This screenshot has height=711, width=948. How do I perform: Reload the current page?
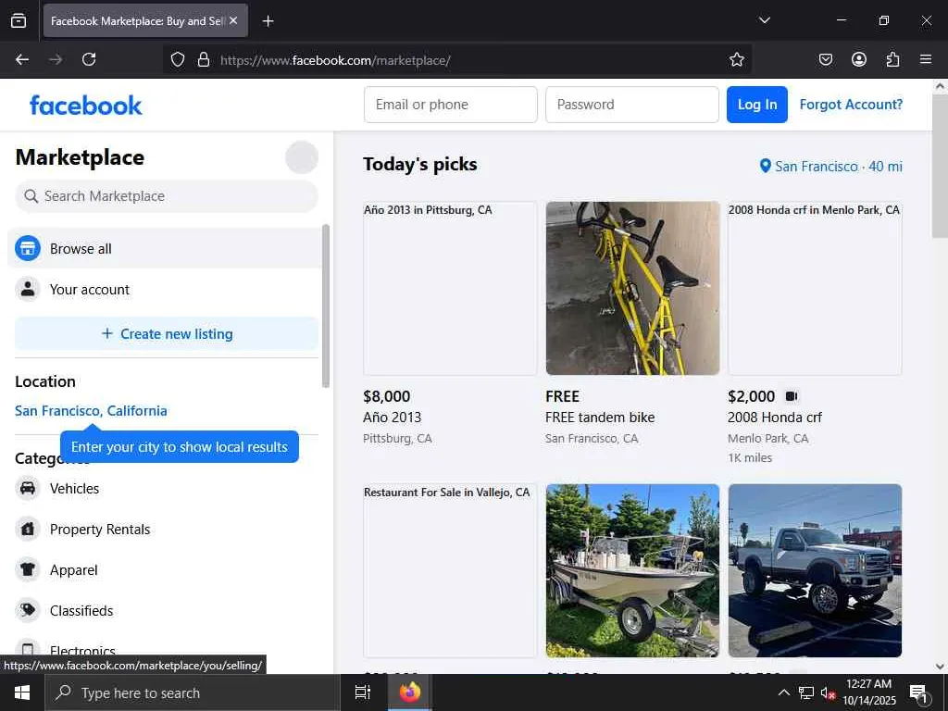[89, 59]
